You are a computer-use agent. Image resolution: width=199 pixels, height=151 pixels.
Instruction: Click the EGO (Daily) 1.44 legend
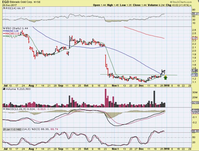click(x=17, y=28)
